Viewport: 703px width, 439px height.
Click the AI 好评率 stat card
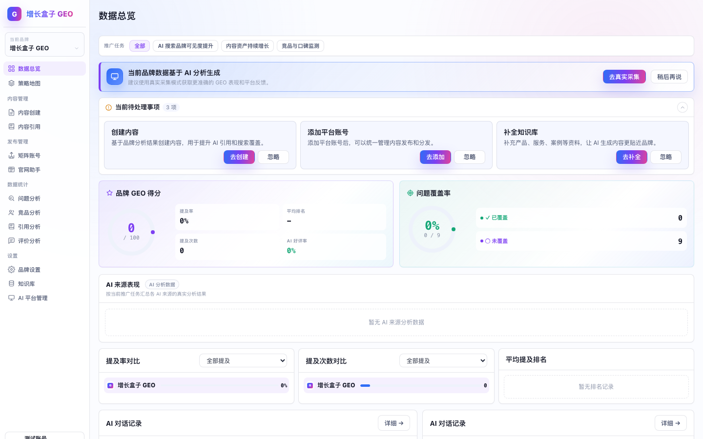(x=334, y=247)
